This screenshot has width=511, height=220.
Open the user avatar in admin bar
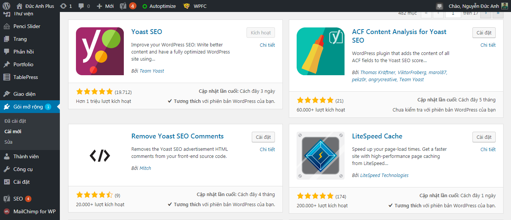click(x=505, y=6)
